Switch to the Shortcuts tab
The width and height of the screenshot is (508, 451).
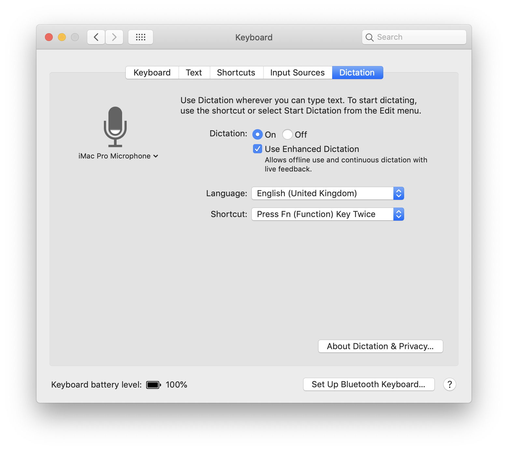tap(236, 73)
